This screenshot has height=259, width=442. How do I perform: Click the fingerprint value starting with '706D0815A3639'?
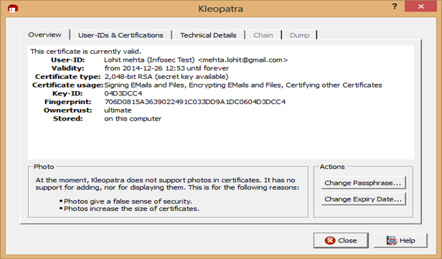coord(195,102)
